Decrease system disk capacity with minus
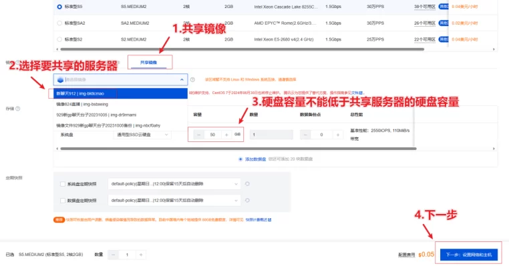The image size is (509, 266). [198, 135]
